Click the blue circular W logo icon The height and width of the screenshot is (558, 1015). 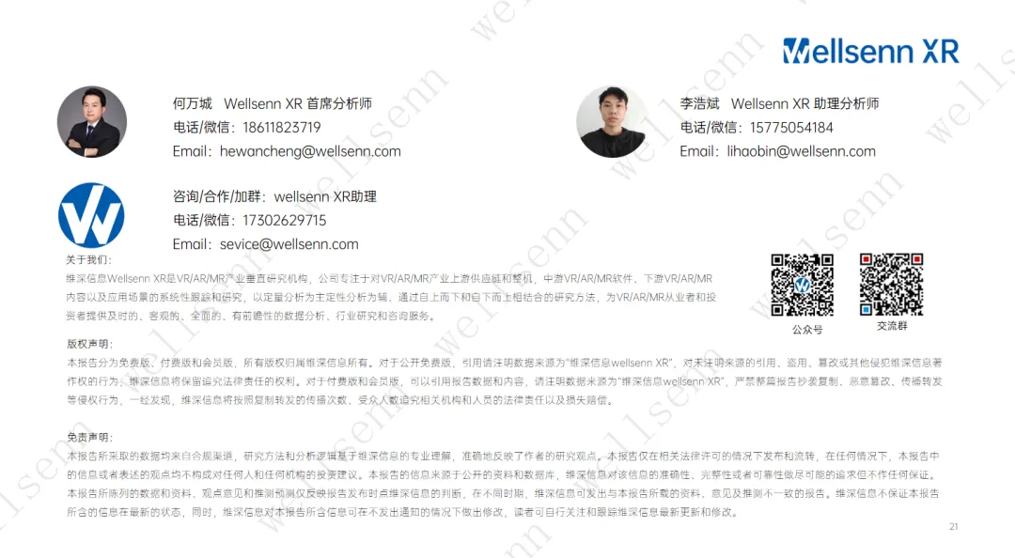point(91,215)
